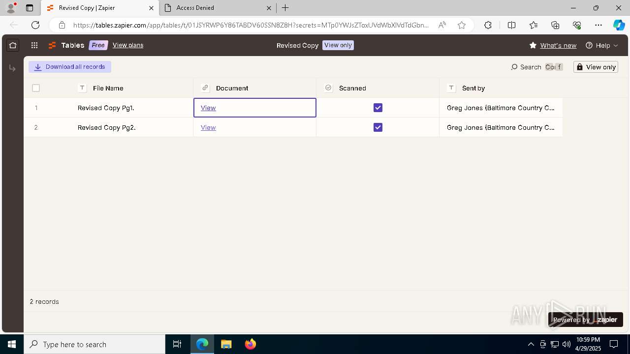
Task: Open the What's new link
Action: click(558, 45)
